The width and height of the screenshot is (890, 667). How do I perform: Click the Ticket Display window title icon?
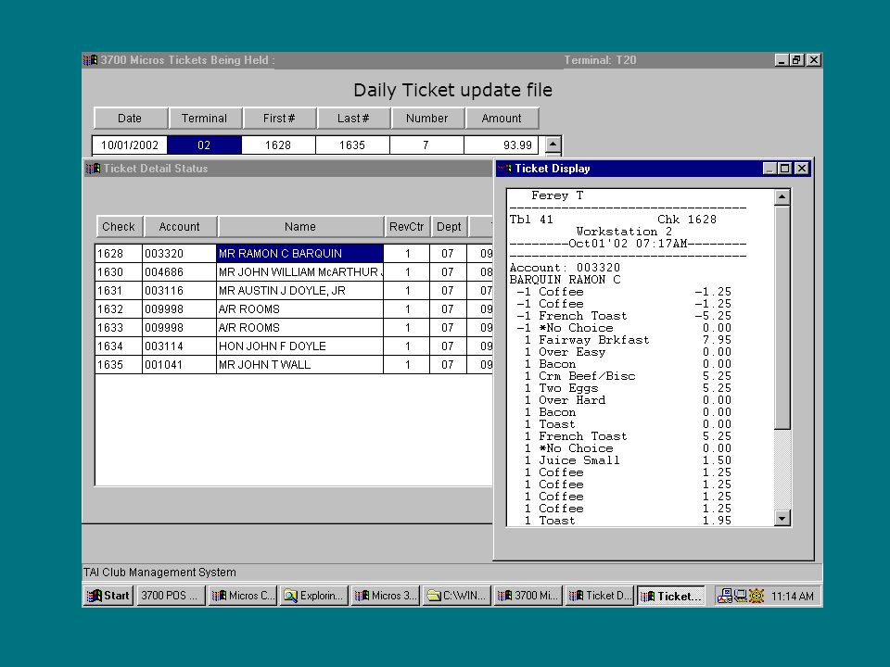[504, 168]
